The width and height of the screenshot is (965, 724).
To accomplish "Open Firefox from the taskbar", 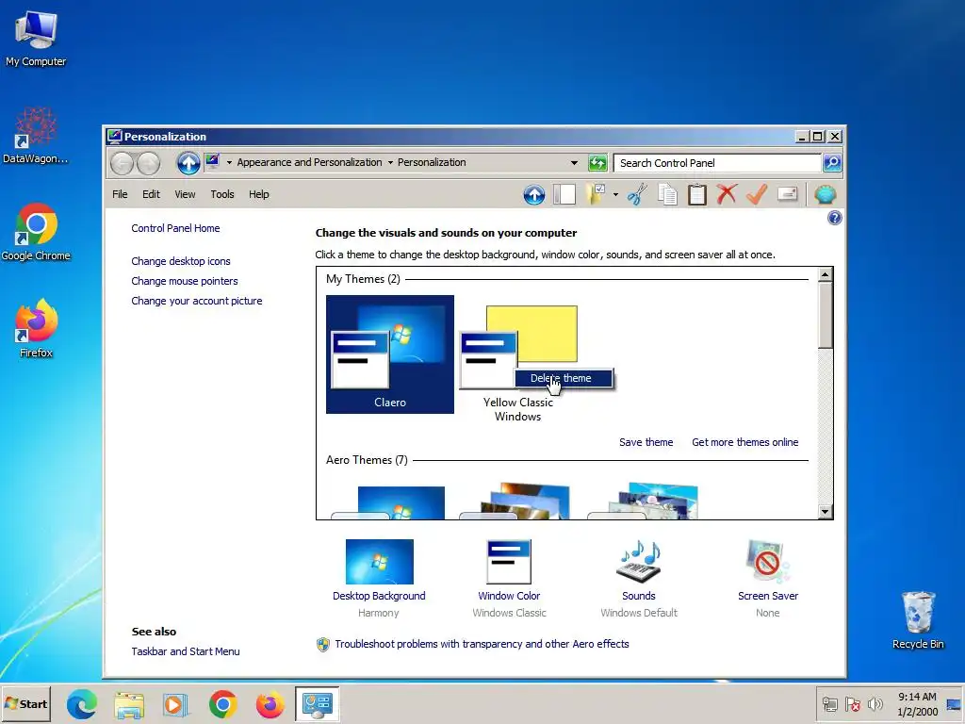I will [270, 704].
